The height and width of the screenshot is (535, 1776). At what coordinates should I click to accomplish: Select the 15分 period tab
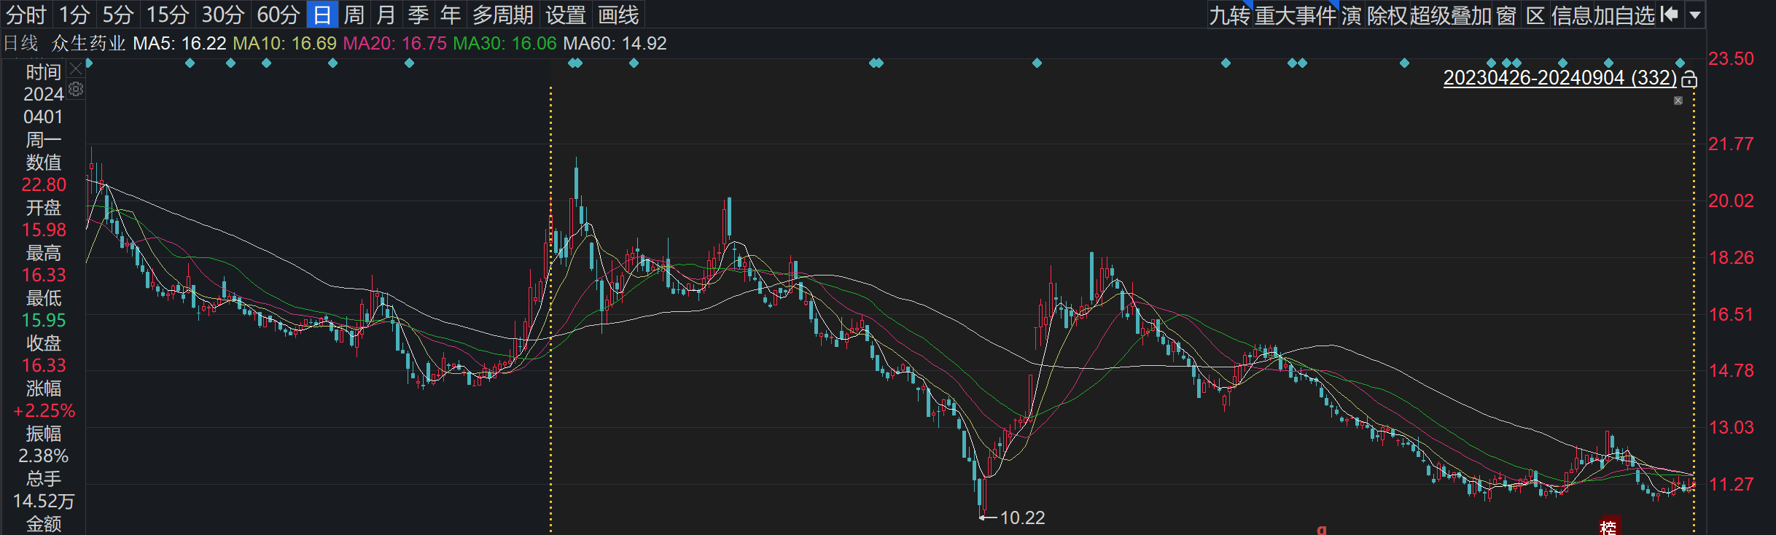point(168,15)
